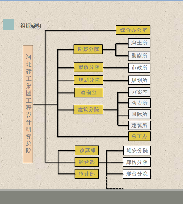Select the 勘察分院 node
Image resolution: width=183 pixels, height=204 pixels.
click(88, 49)
